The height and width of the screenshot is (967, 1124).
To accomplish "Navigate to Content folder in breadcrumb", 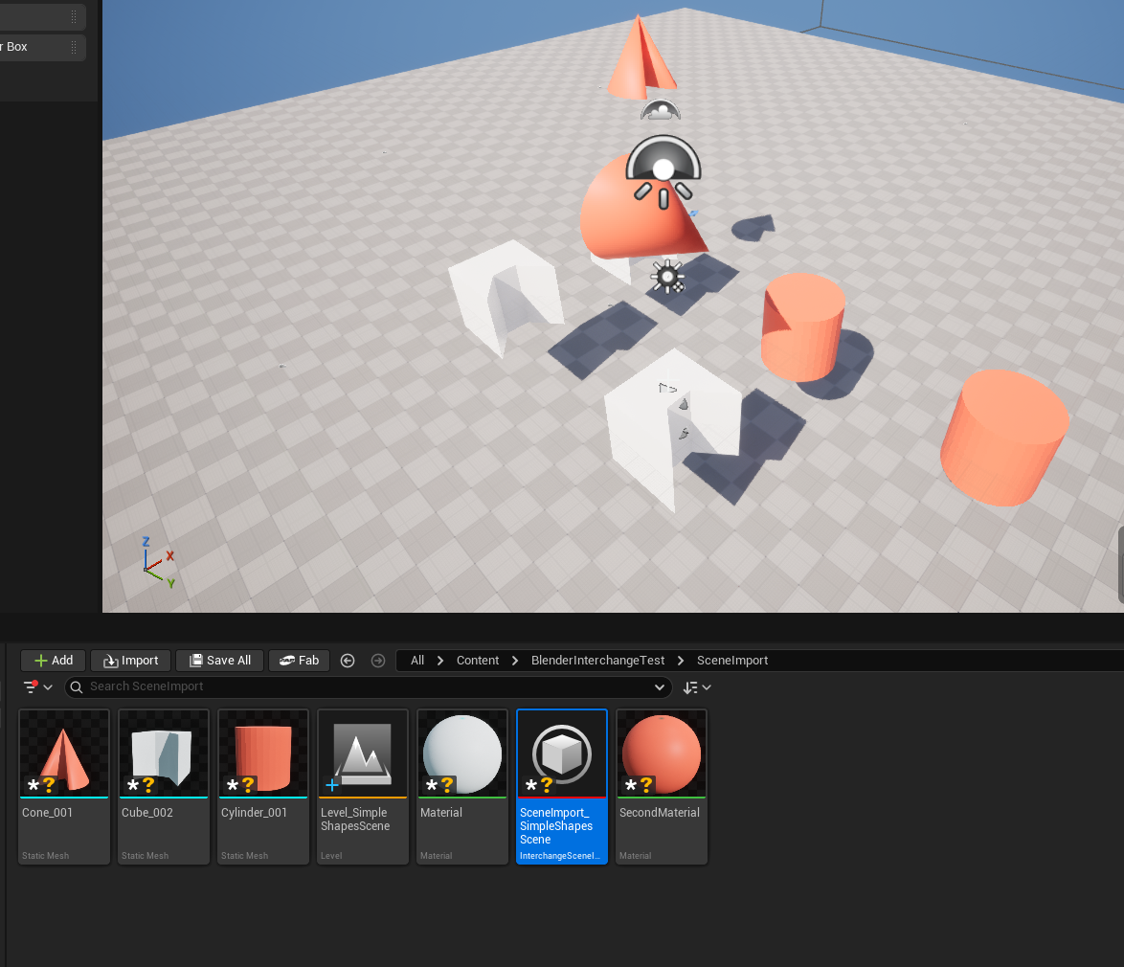I will point(477,661).
